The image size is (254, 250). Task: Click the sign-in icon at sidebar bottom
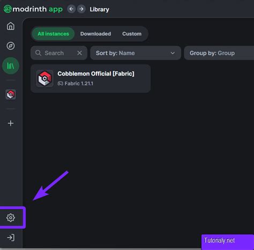[11, 238]
